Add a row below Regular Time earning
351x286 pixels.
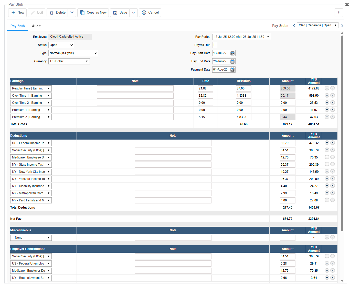point(327,88)
